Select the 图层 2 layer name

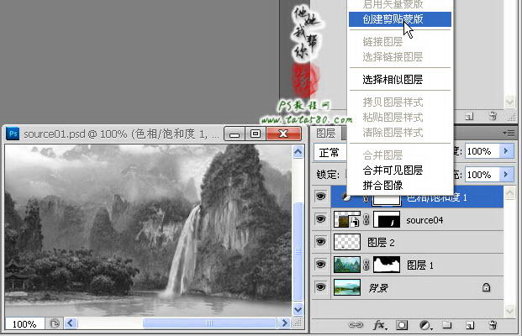(x=381, y=243)
